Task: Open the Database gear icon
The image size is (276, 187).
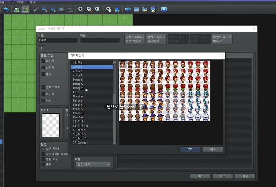Action: click(108, 9)
